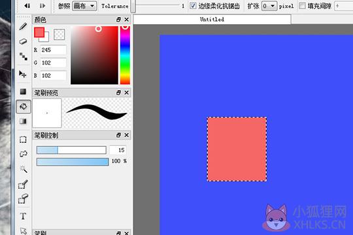Float the 笔刷控制 brush control panel
Image resolution: width=353 pixels, height=235 pixels.
click(x=118, y=135)
